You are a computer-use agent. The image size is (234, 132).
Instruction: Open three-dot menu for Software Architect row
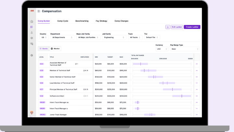[x=197, y=96]
